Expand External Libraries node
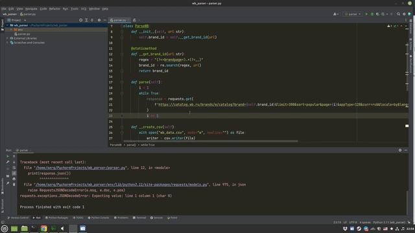 7,38
